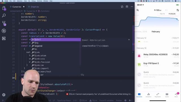This screenshot has width=181, height=102.
Task: Click TypeScript React language mode in status bar
Action: [64, 101]
